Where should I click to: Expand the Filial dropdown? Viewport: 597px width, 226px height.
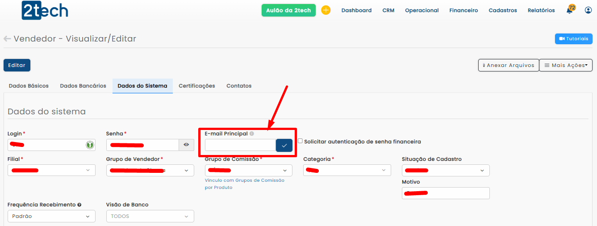(51, 170)
